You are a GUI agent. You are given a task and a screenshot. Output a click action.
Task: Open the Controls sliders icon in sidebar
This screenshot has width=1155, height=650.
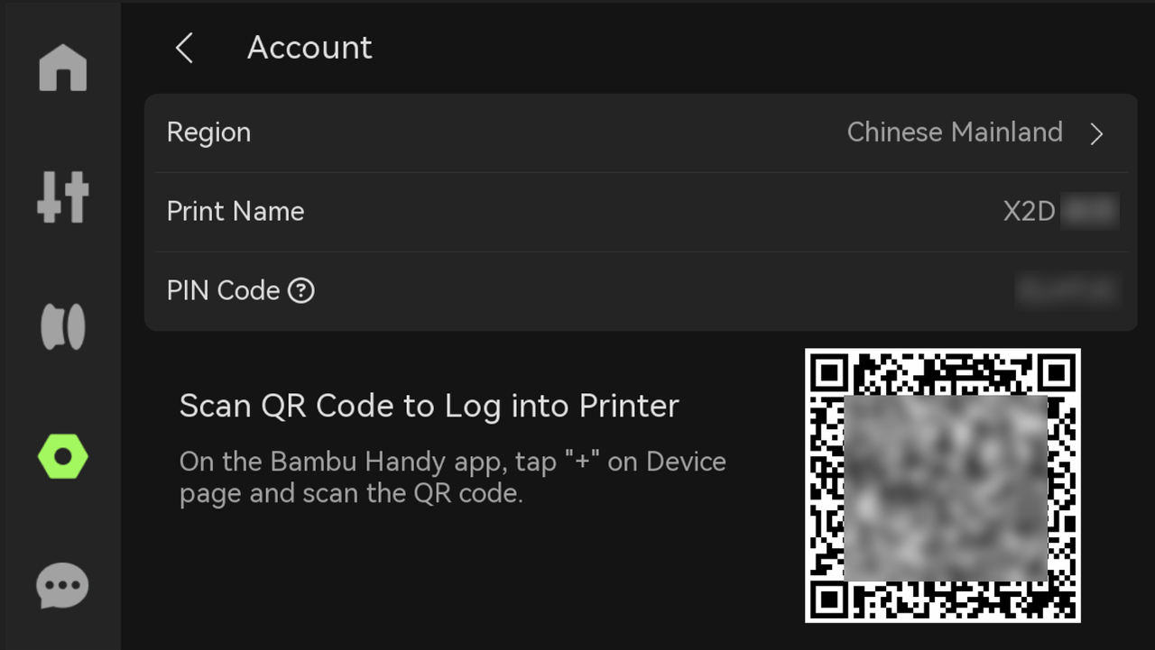pos(62,197)
